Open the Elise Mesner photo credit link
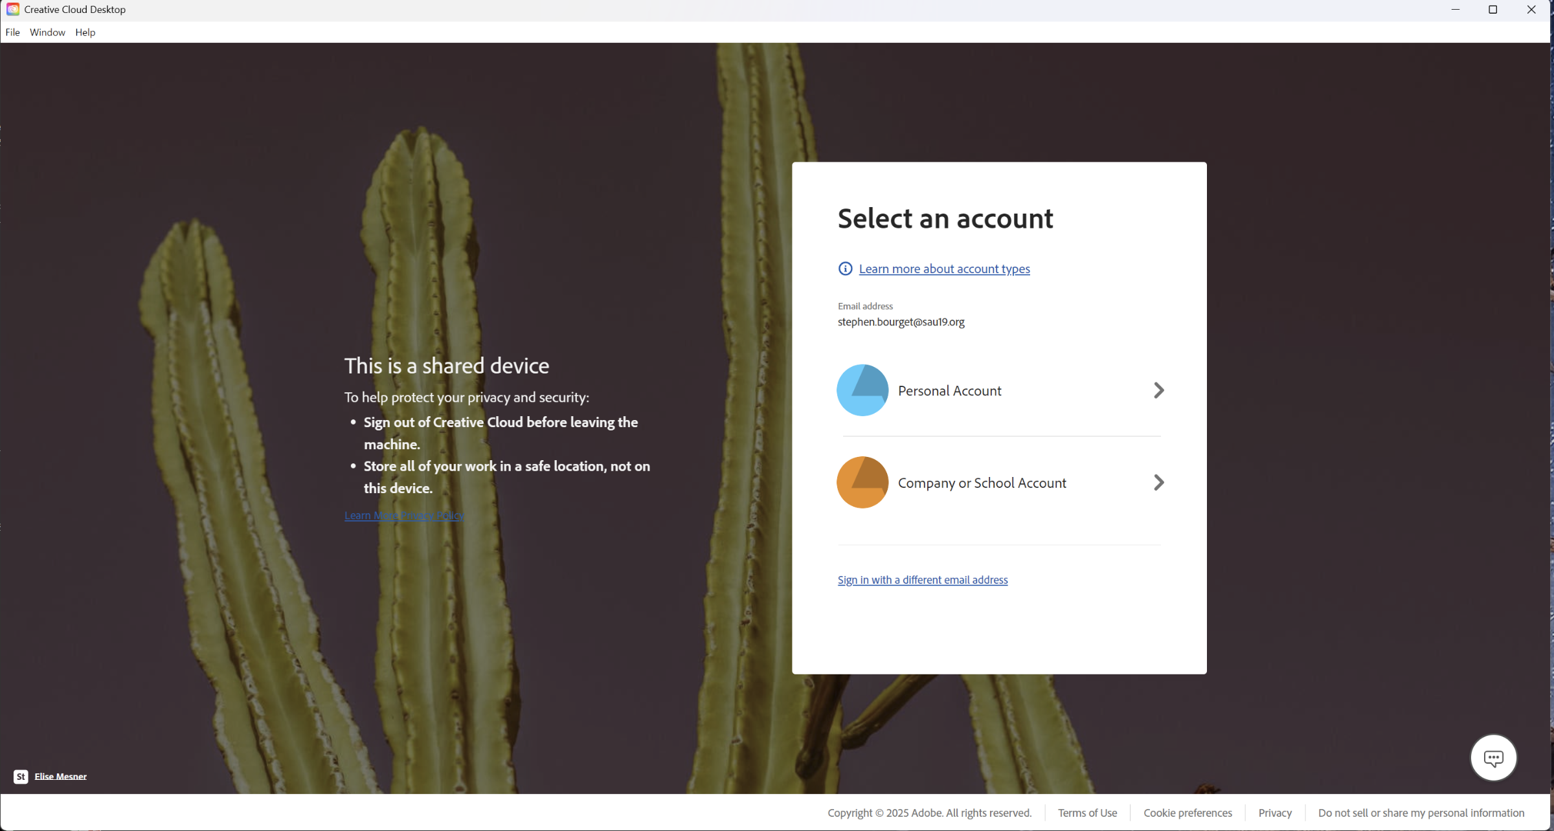The height and width of the screenshot is (831, 1554). pyautogui.click(x=60, y=777)
